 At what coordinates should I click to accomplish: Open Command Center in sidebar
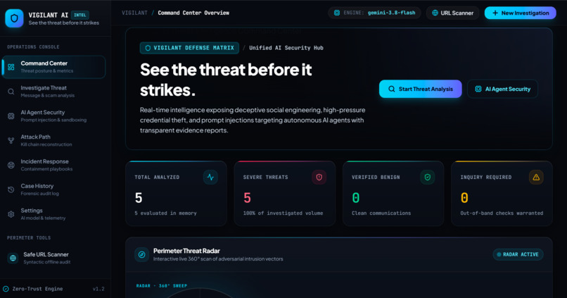(x=53, y=67)
